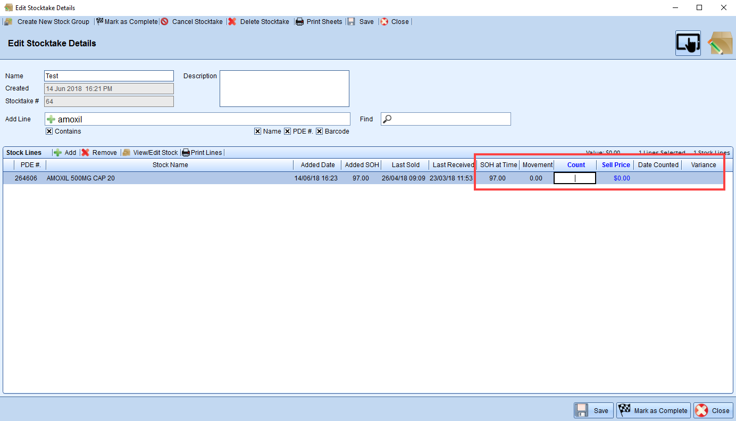Click the Movement column header

537,165
